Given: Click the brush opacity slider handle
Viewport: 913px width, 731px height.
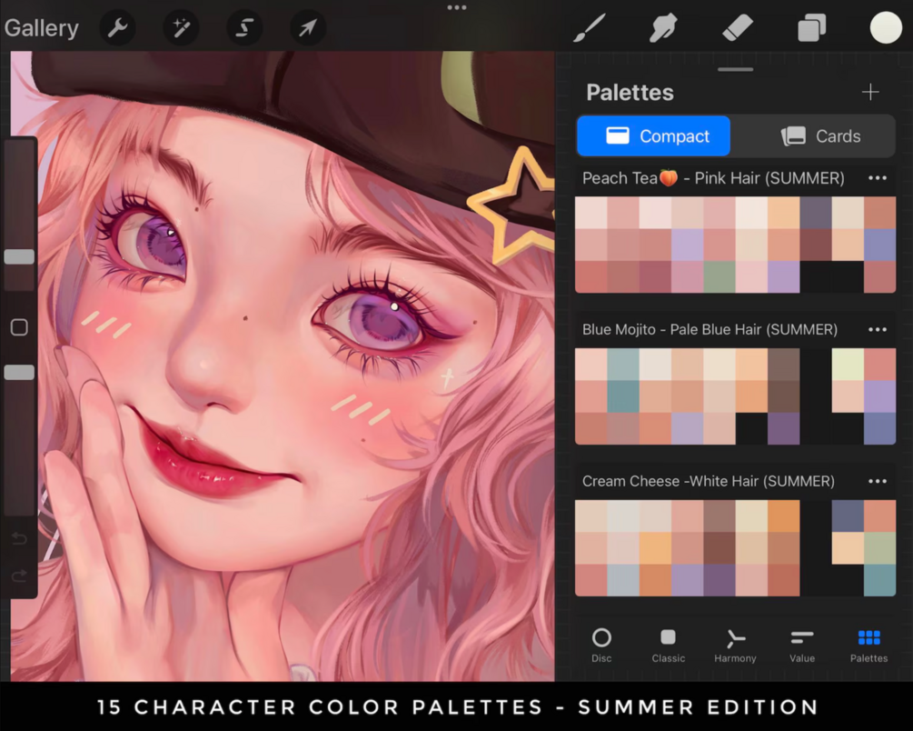Looking at the screenshot, I should (19, 373).
